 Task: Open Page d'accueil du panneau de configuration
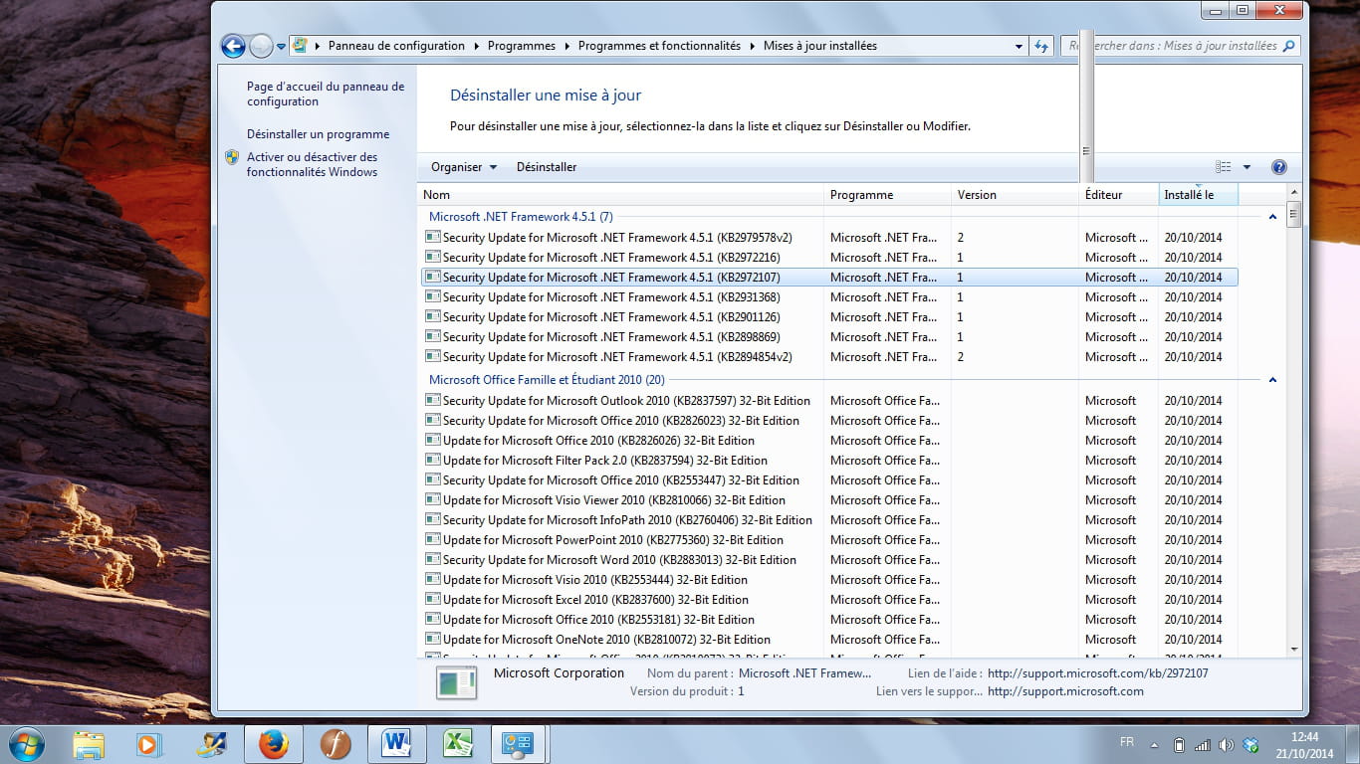tap(326, 95)
